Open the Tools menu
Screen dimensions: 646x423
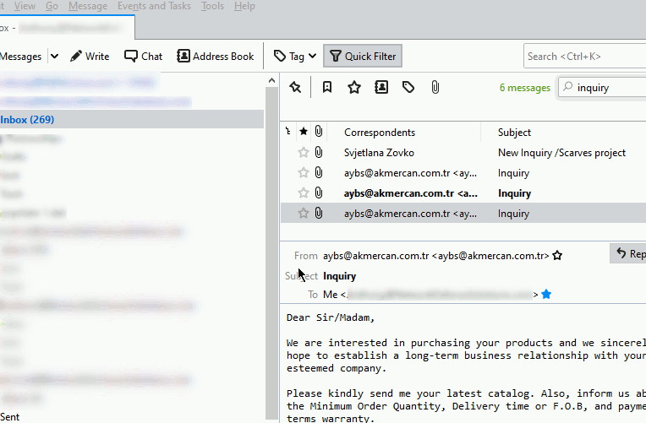(x=212, y=6)
